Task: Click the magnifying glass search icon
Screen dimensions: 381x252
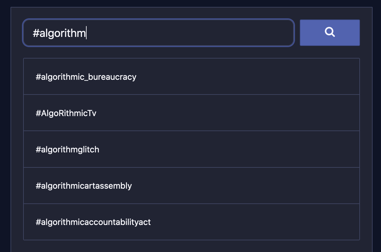Action: pyautogui.click(x=330, y=32)
